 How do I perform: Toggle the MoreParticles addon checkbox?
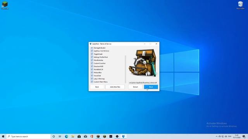[92, 60]
